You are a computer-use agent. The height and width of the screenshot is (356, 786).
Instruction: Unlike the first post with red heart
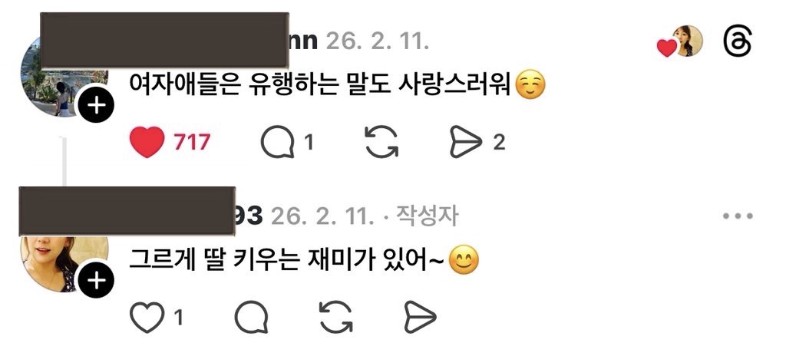pyautogui.click(x=147, y=143)
